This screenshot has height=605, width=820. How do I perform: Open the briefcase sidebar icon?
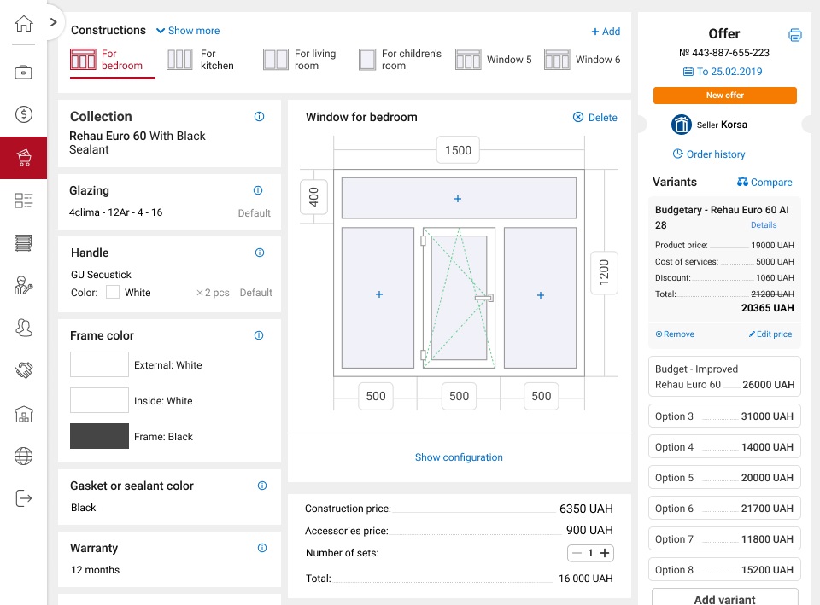coord(23,72)
